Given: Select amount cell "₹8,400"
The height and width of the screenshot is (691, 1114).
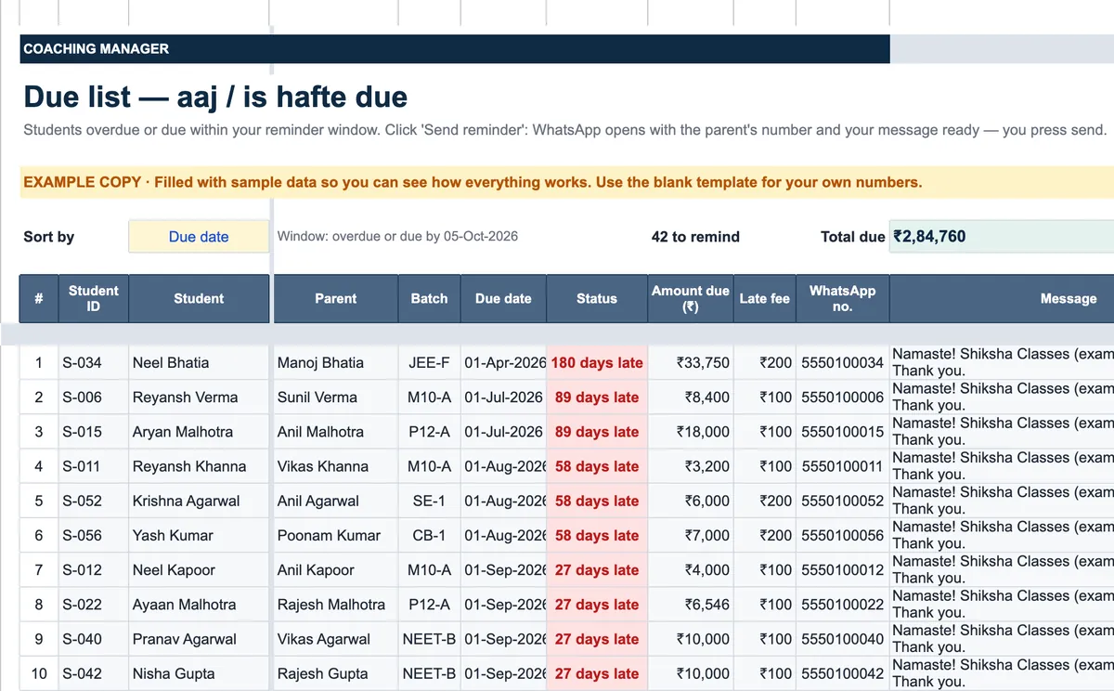Looking at the screenshot, I should [690, 398].
